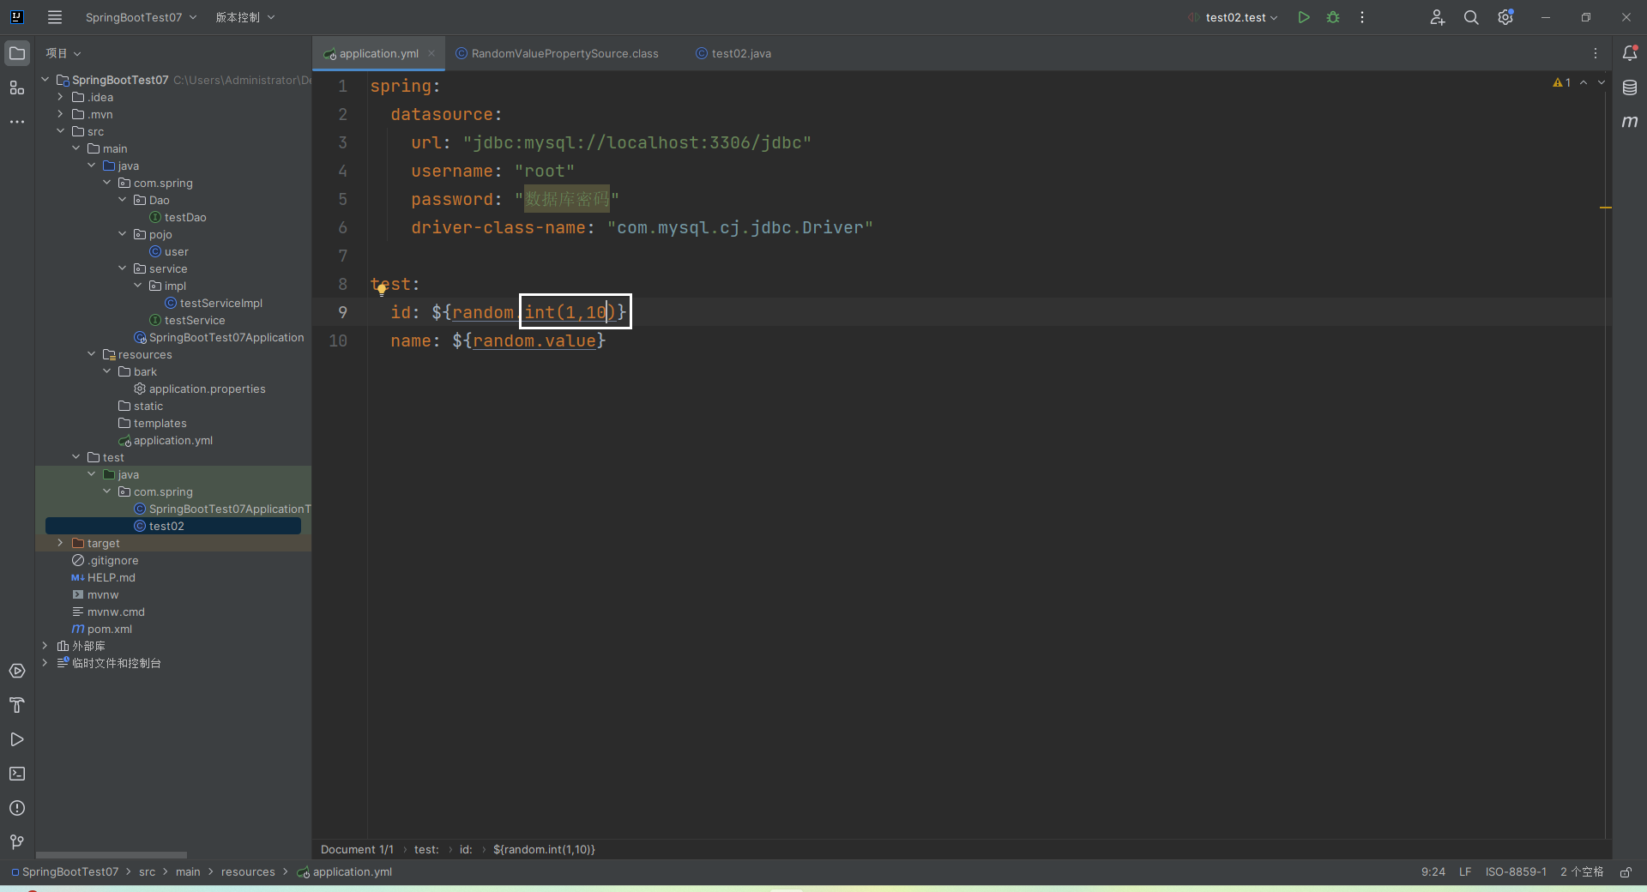Expand the target folder
The width and height of the screenshot is (1647, 892).
click(x=60, y=543)
